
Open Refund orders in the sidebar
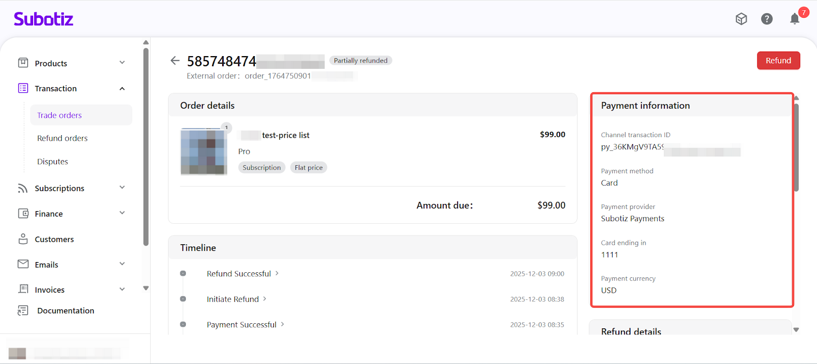(62, 138)
